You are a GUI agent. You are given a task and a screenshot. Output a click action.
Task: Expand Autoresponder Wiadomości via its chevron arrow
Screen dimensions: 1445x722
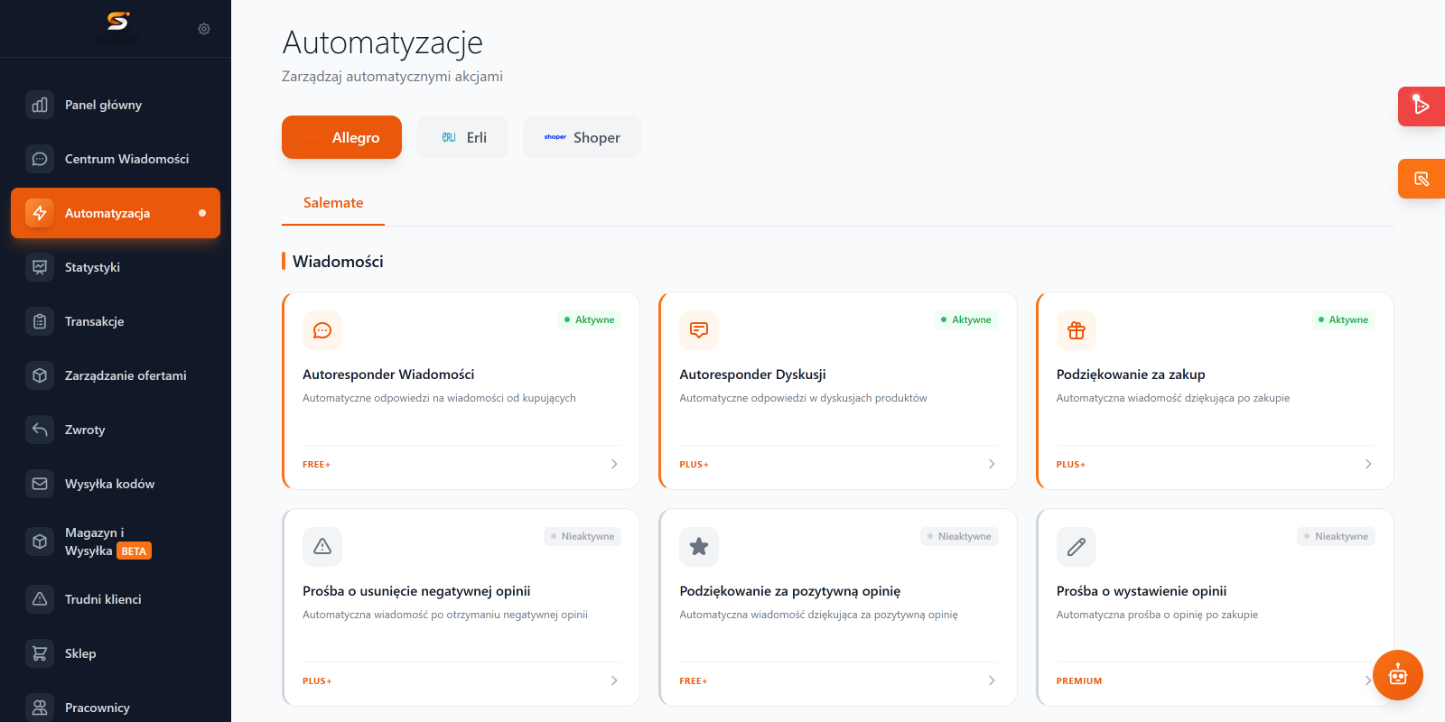(x=614, y=464)
